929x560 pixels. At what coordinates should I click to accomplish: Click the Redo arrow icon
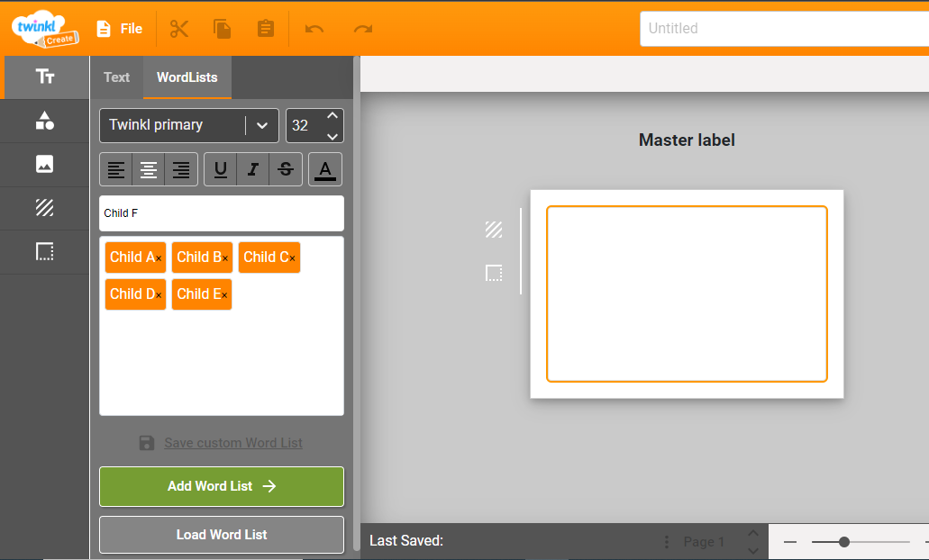click(363, 29)
